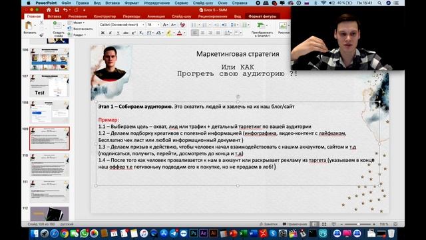The height and width of the screenshot is (240, 426).
Task: Decrease font size with the smaller A icon
Action: pyautogui.click(x=173, y=25)
